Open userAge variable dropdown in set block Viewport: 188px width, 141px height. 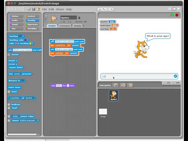(x=60, y=53)
